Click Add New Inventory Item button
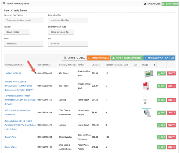 pos(159,58)
